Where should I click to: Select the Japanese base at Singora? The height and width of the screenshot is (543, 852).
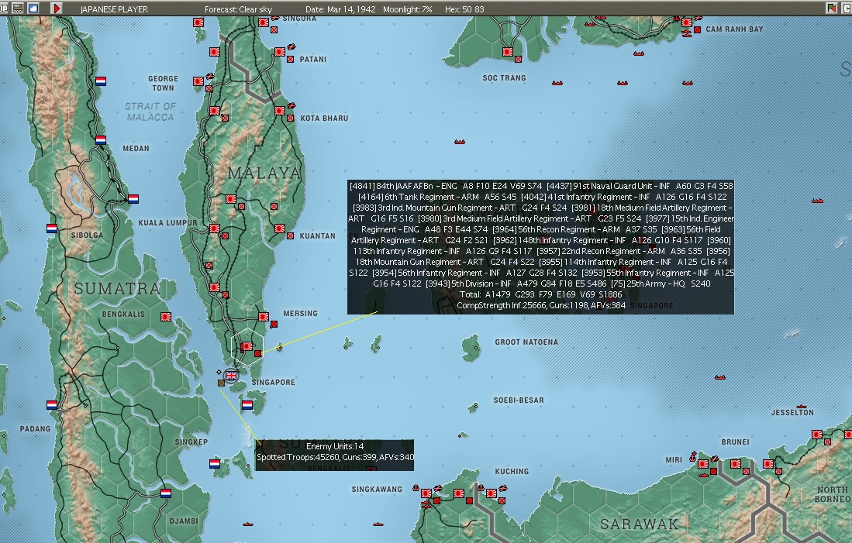[x=264, y=22]
